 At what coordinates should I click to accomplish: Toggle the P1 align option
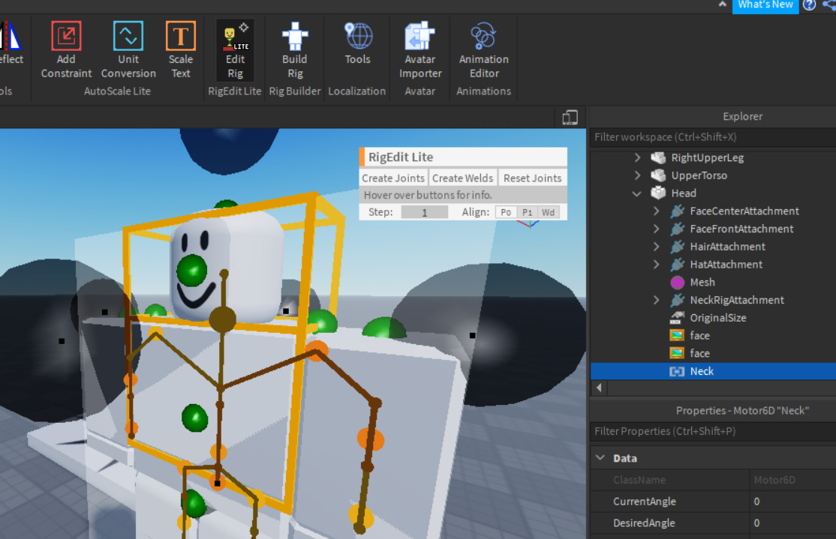coord(528,212)
